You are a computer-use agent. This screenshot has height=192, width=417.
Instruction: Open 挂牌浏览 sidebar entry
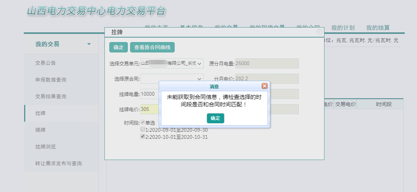click(46, 147)
